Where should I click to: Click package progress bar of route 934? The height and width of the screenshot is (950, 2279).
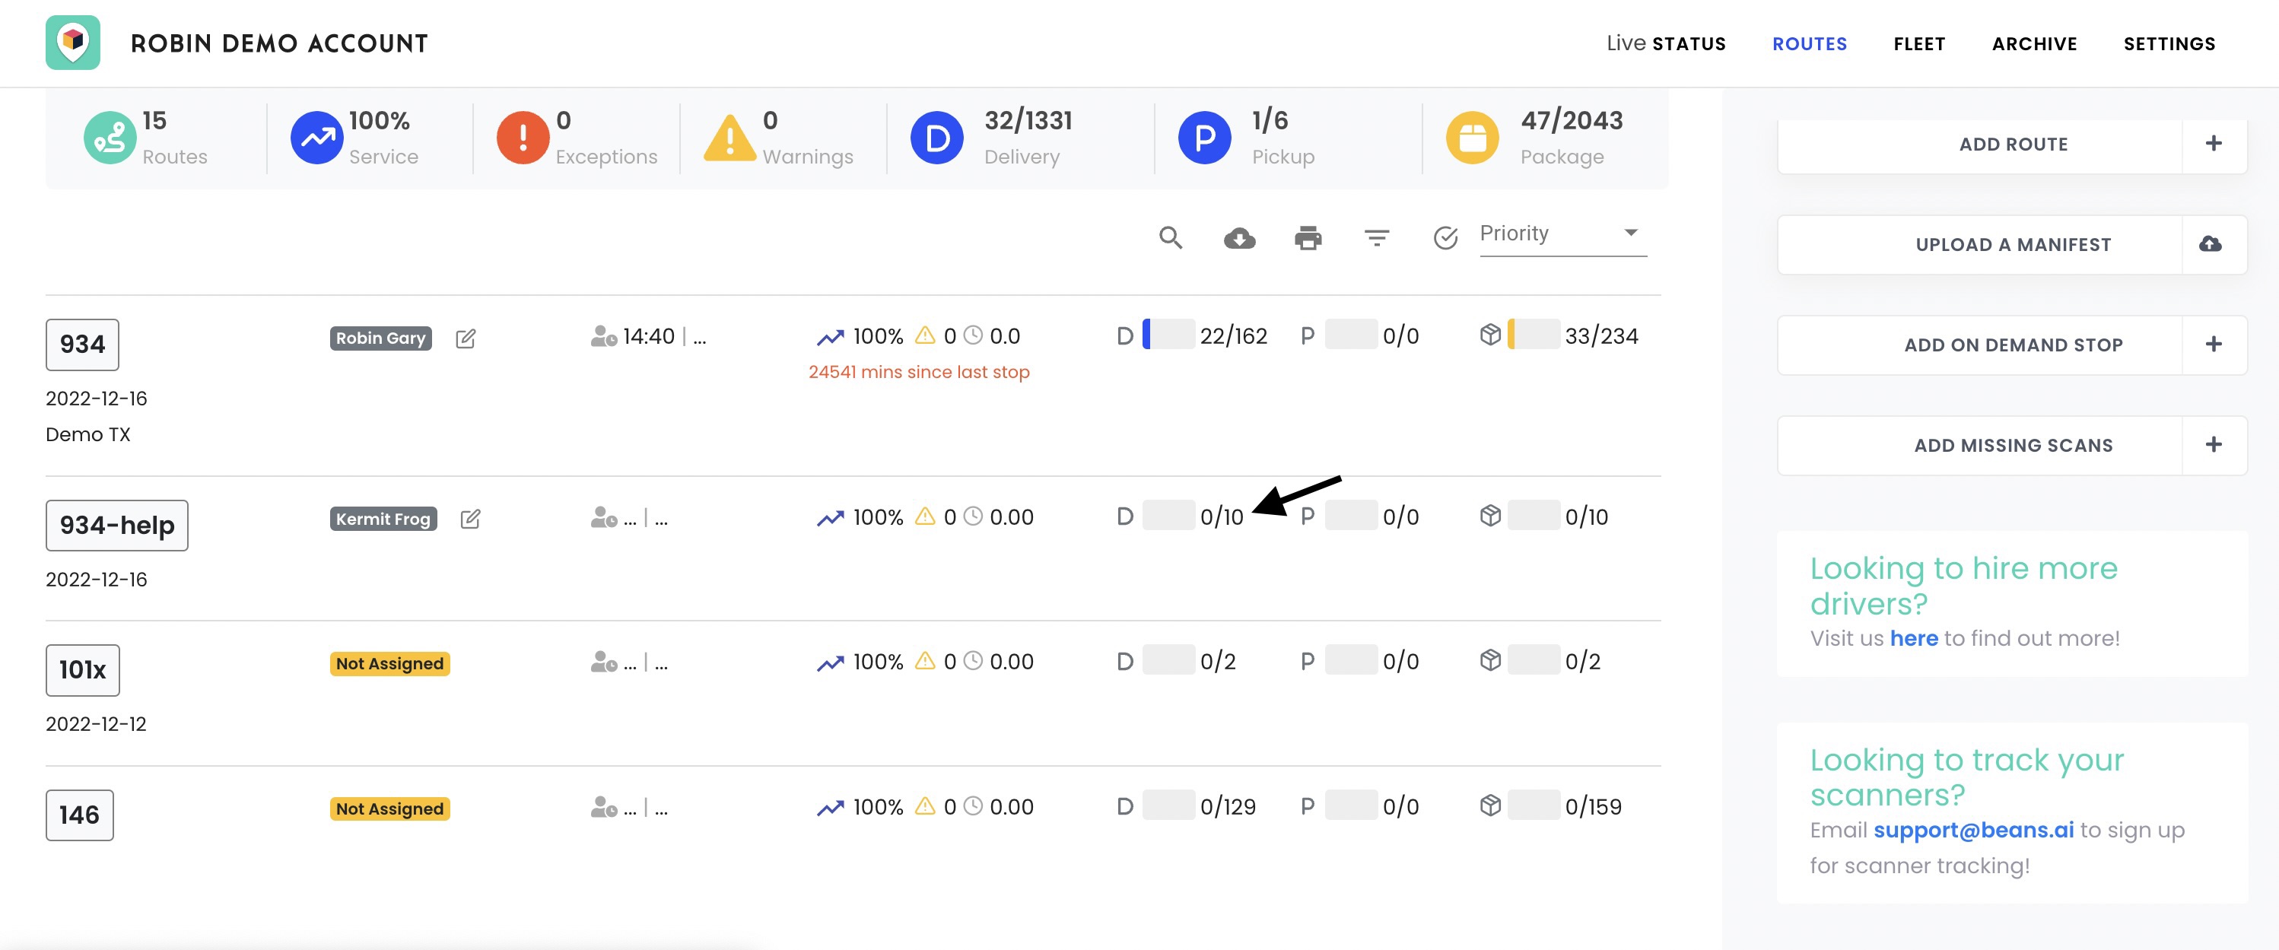pos(1534,335)
